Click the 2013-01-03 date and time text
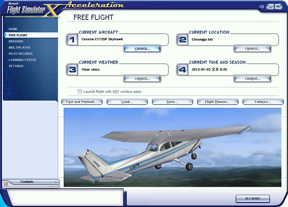 click(x=209, y=69)
